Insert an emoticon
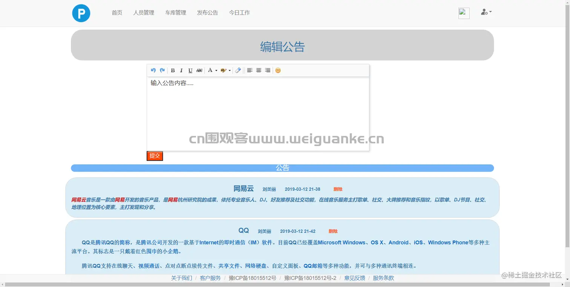This screenshot has width=570, height=287. 278,70
